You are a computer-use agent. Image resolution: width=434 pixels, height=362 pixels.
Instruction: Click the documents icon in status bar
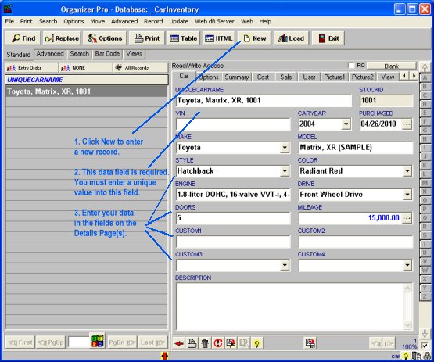coord(416,357)
